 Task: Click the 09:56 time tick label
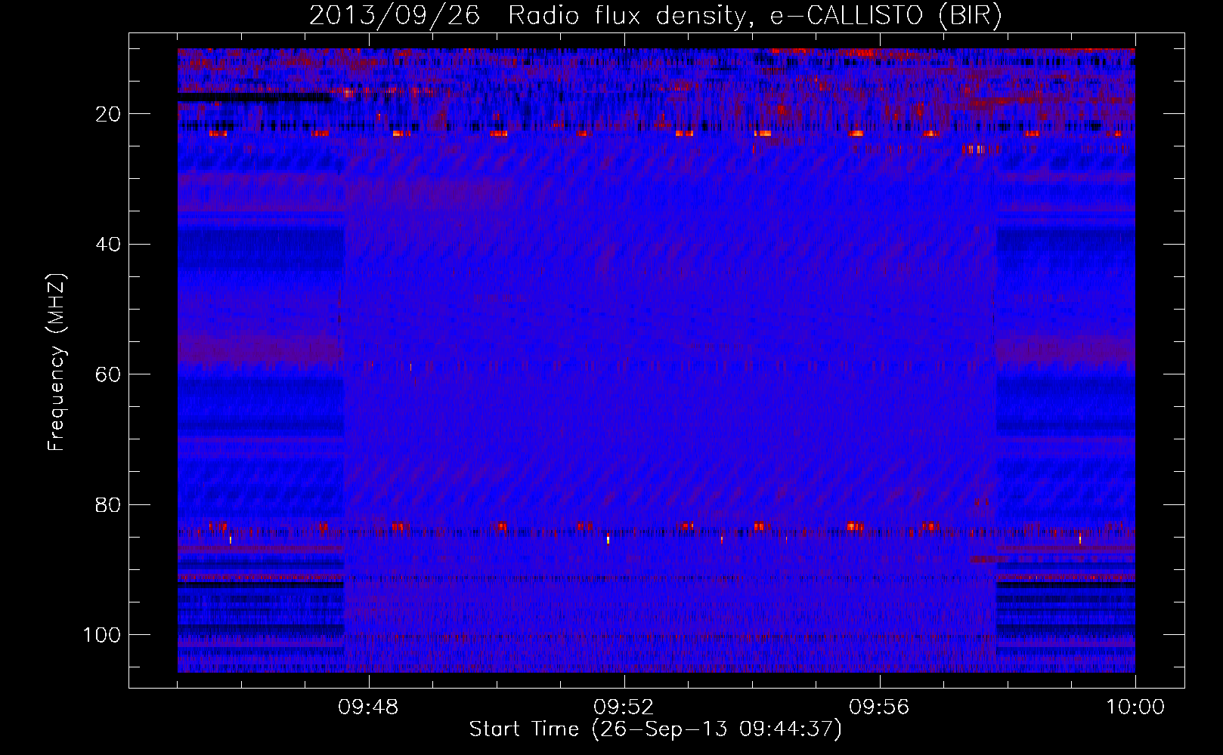pyautogui.click(x=879, y=708)
